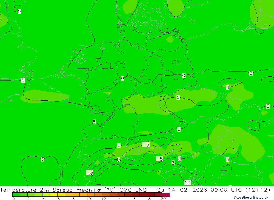The image size is (274, 200).
Task: Click the 'Spread mean+σ' title text
Action: coord(76,190)
